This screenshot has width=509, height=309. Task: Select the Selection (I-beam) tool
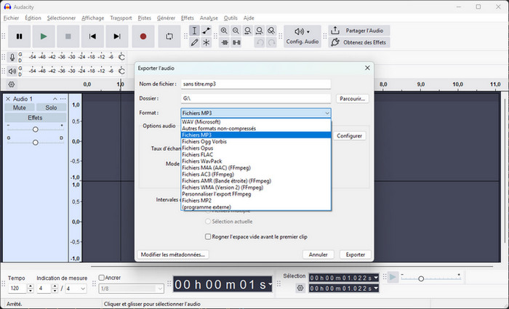[194, 31]
